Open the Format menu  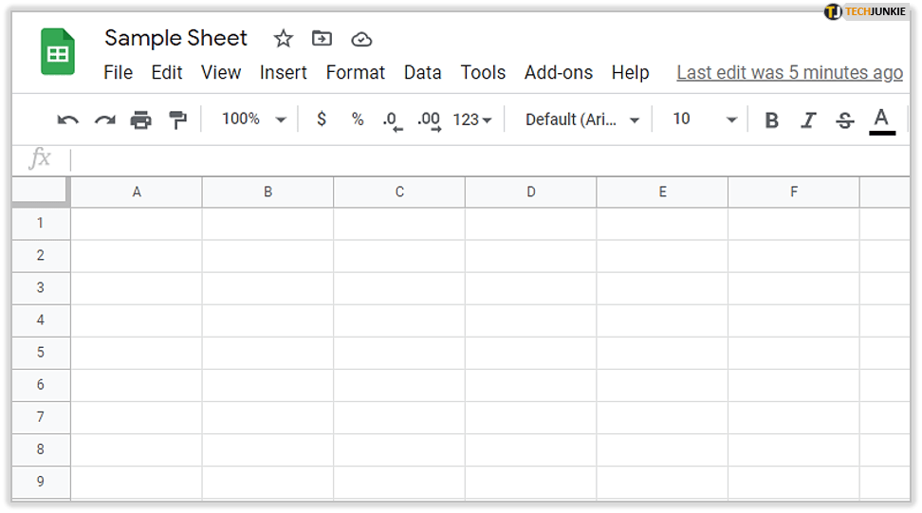click(356, 73)
